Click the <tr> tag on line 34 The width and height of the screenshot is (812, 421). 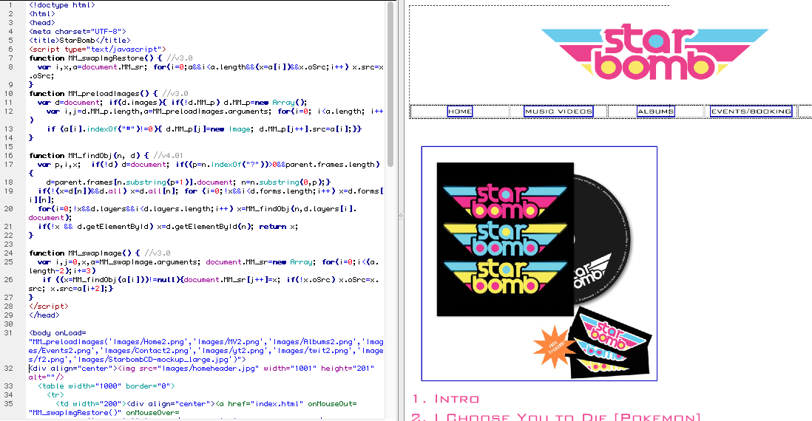click(55, 394)
